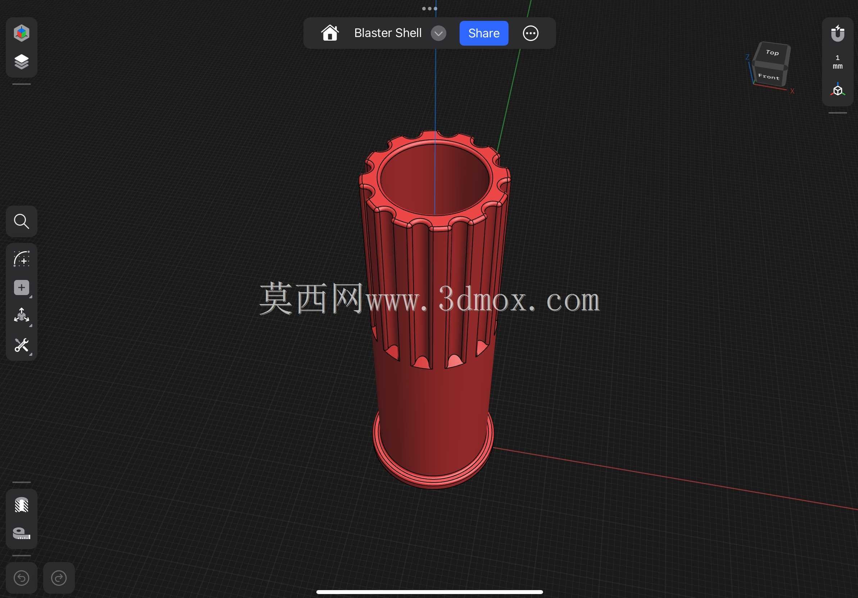Tap the three dots multitasking indicator
858x598 pixels.
[429, 8]
